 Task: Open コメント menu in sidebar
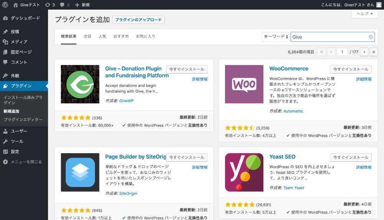click(24, 62)
